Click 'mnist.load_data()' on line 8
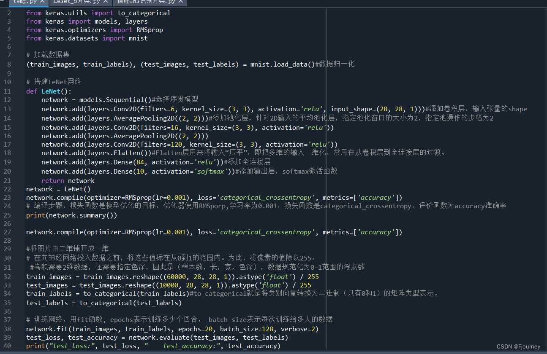 click(x=283, y=64)
